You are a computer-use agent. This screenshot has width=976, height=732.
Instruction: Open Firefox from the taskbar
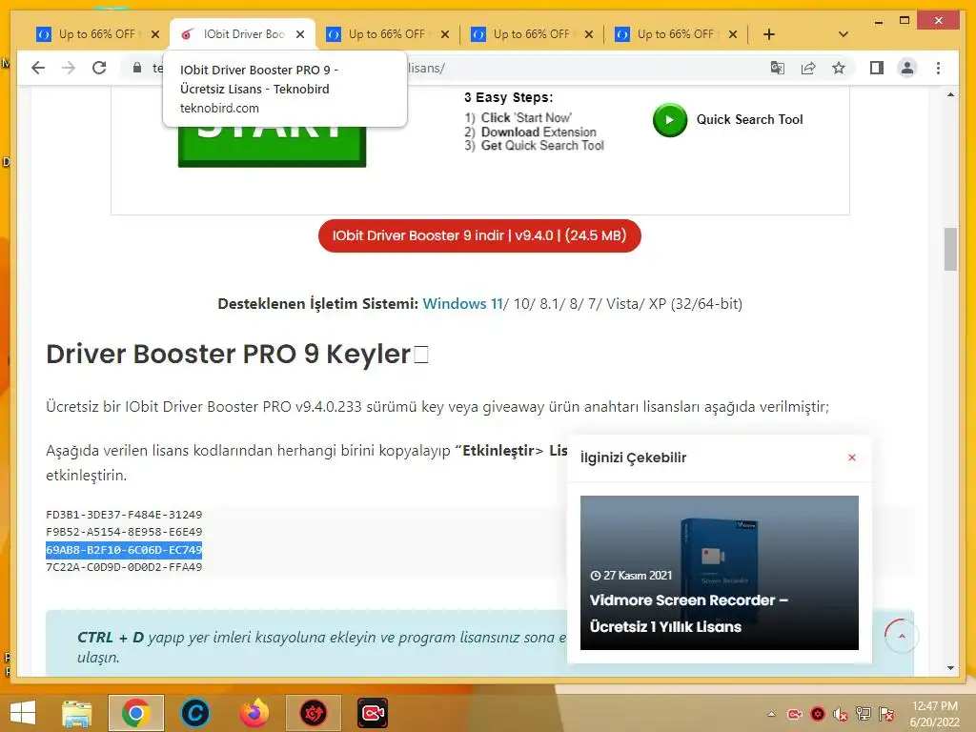point(254,713)
